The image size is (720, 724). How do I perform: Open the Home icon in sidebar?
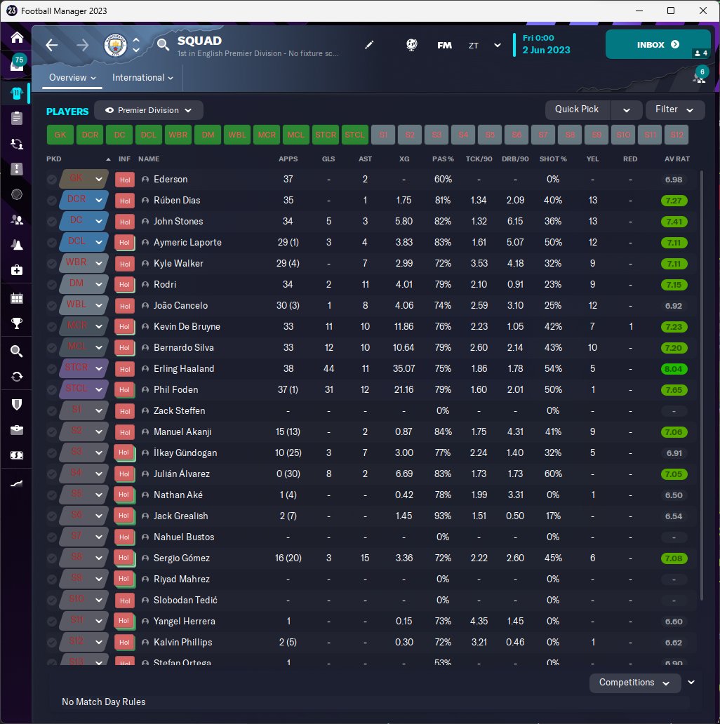[17, 37]
